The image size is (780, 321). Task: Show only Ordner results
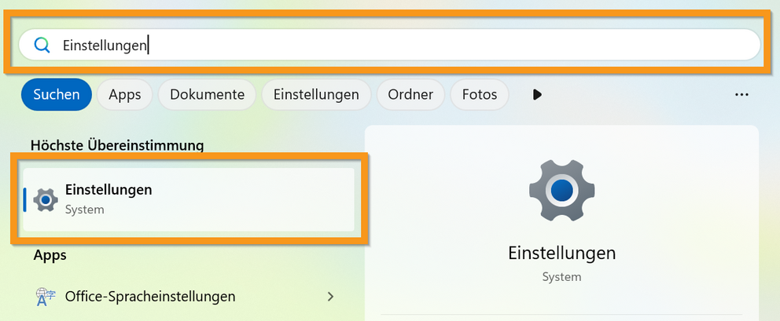click(x=410, y=95)
